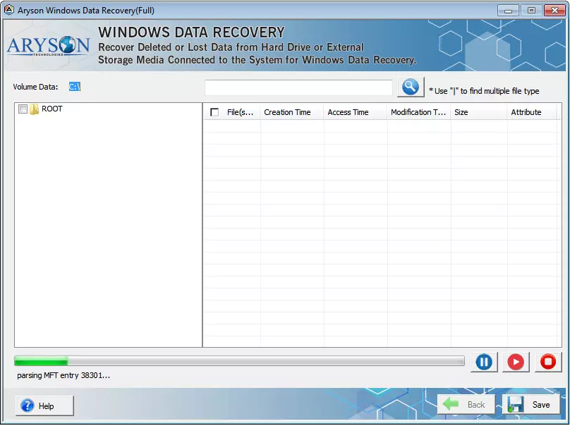Image resolution: width=570 pixels, height=426 pixels.
Task: Click the save disk icon beside Save
Action: [516, 405]
